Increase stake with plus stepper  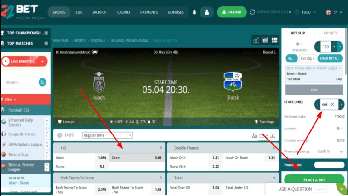coord(342,105)
